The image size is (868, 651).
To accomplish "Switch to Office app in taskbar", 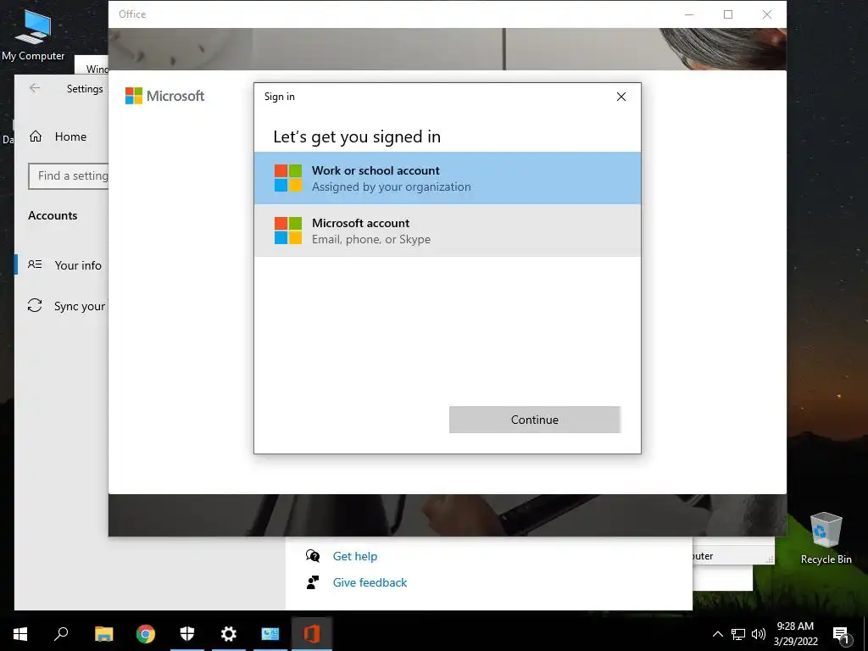I will [312, 634].
